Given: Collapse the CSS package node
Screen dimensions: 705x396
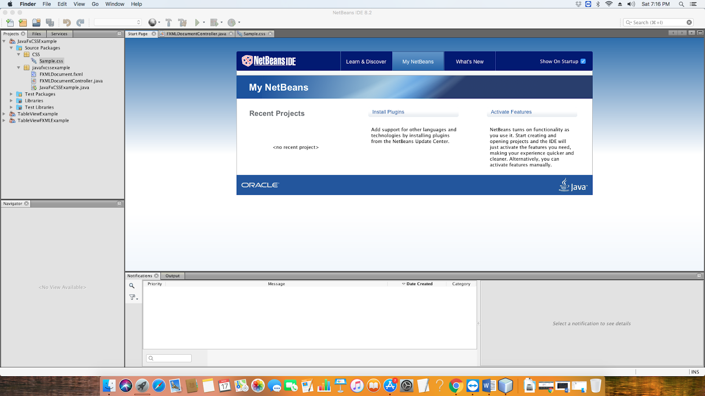Looking at the screenshot, I should pyautogui.click(x=19, y=55).
